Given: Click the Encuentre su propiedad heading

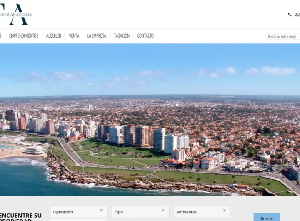Looking at the screenshot, I should (x=21, y=217).
